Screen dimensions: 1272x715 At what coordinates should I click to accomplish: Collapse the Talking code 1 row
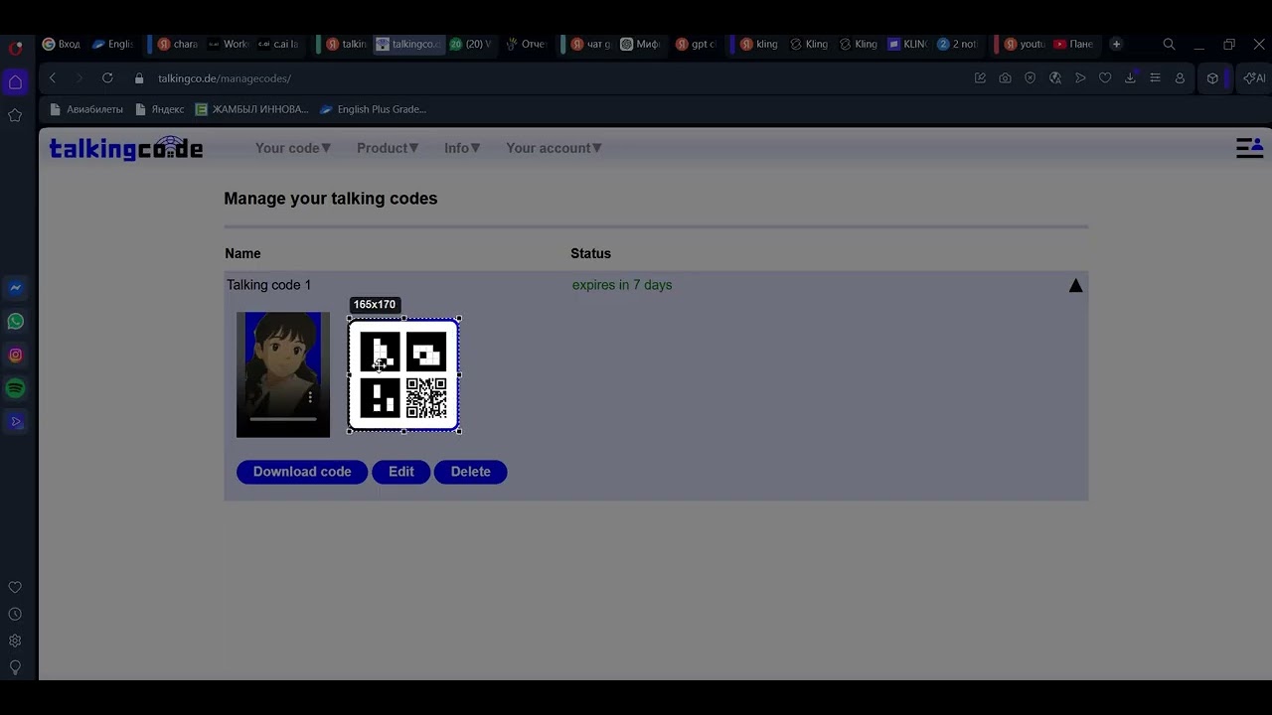(x=1075, y=286)
